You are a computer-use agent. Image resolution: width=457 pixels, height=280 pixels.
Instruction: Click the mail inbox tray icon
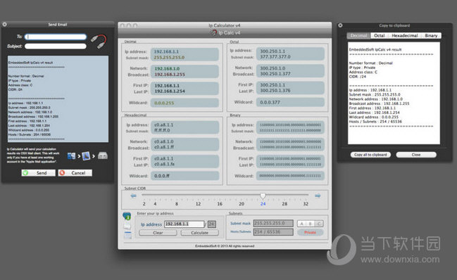tap(102, 156)
